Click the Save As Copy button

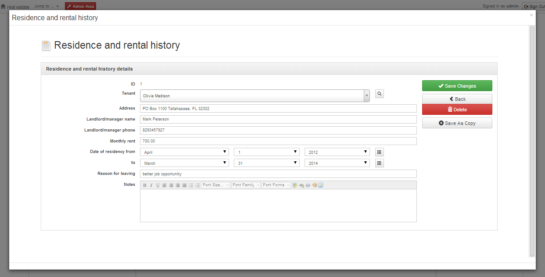point(457,123)
